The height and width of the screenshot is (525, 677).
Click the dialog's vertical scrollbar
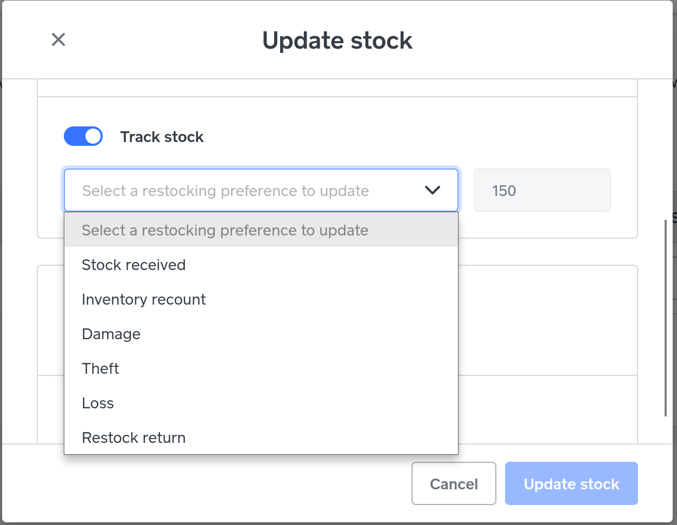coord(666,319)
